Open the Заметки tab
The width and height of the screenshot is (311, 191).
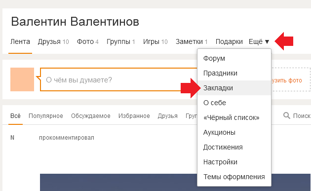point(192,41)
